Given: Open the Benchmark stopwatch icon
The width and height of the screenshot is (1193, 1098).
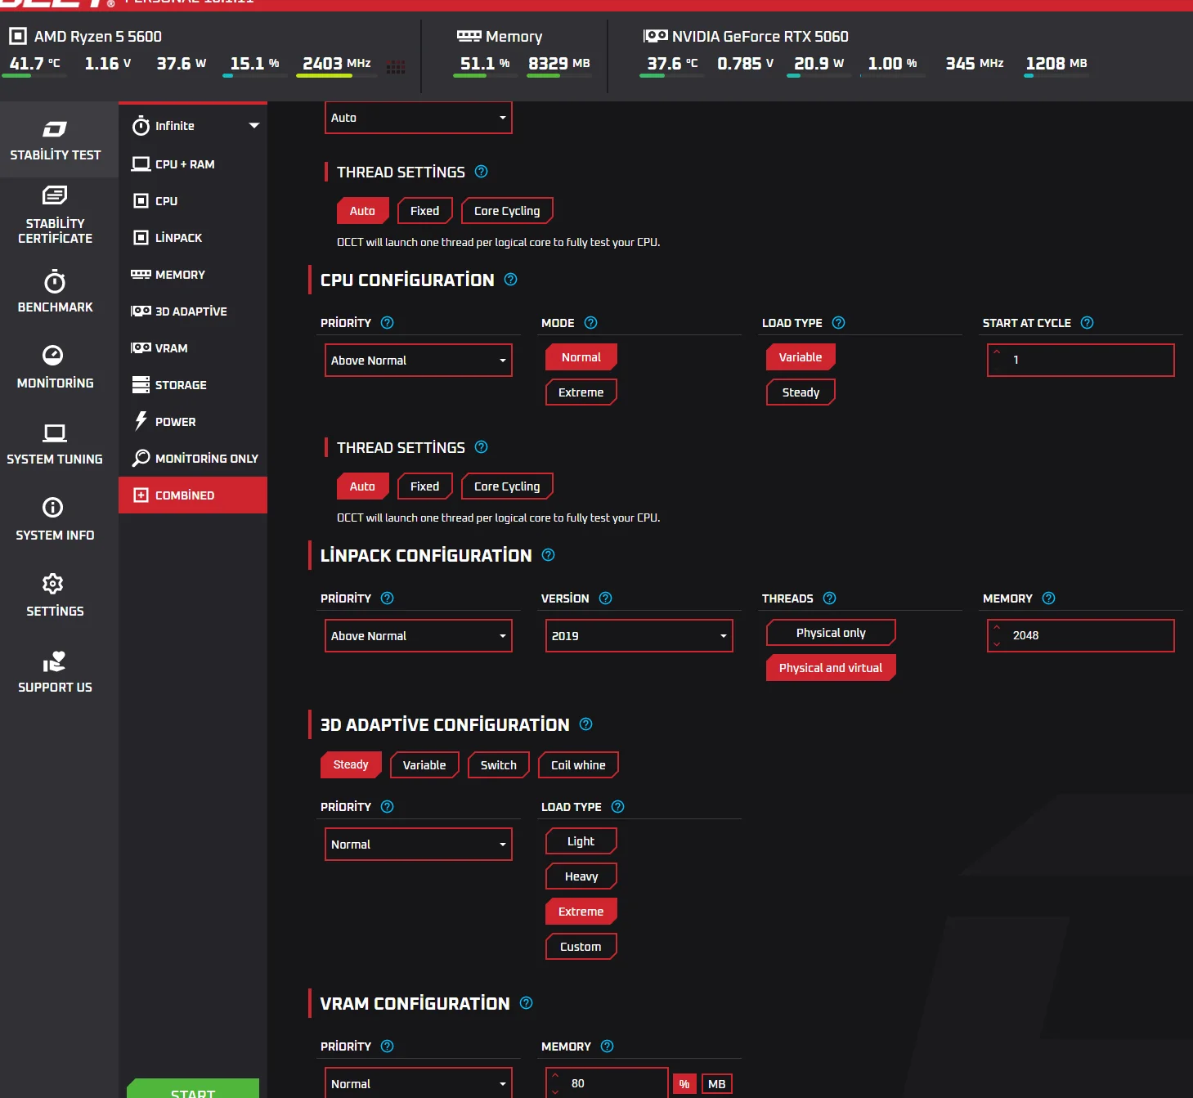Looking at the screenshot, I should [x=55, y=281].
